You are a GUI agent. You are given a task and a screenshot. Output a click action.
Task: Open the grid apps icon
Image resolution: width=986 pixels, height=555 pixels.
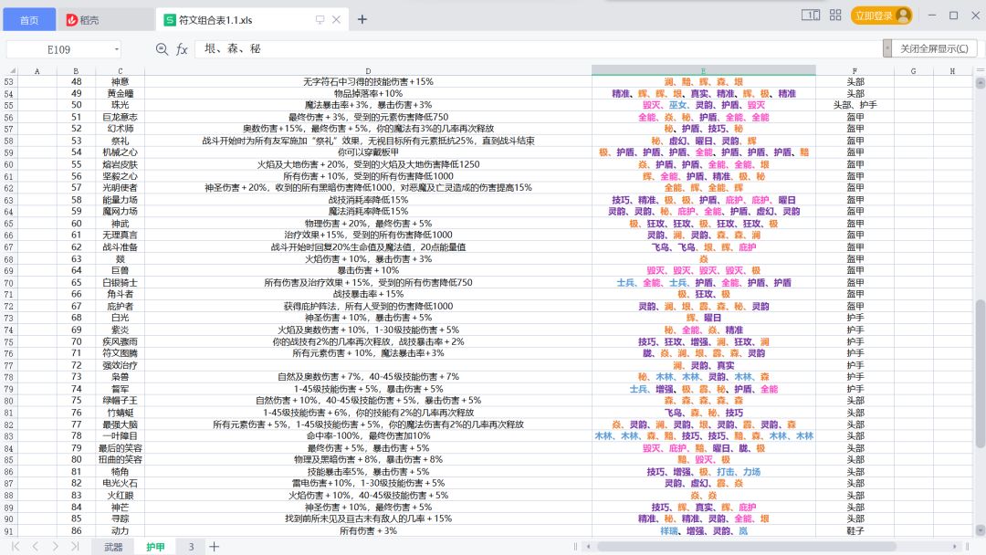pos(835,16)
